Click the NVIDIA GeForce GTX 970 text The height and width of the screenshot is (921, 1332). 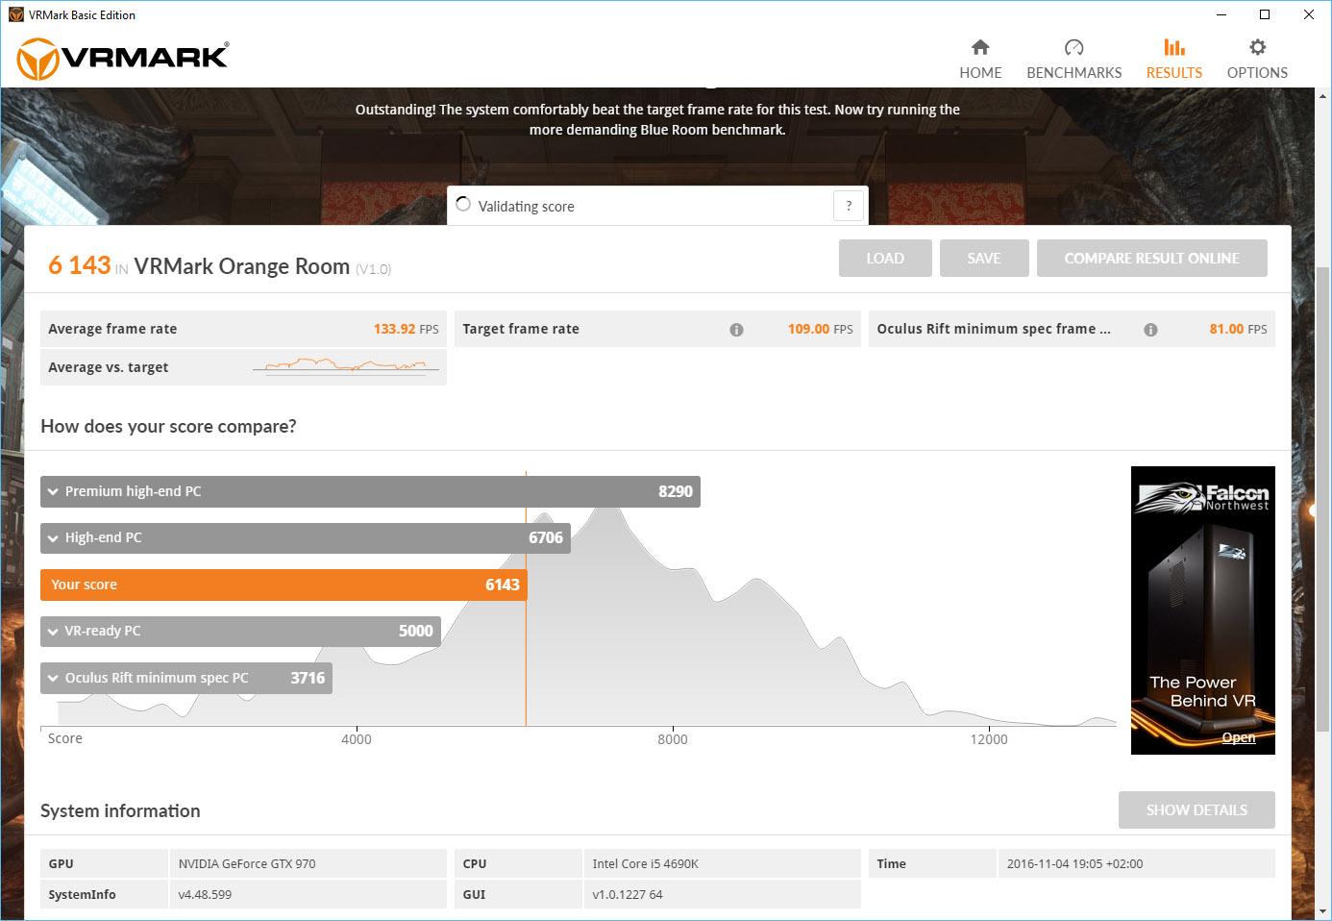[247, 863]
